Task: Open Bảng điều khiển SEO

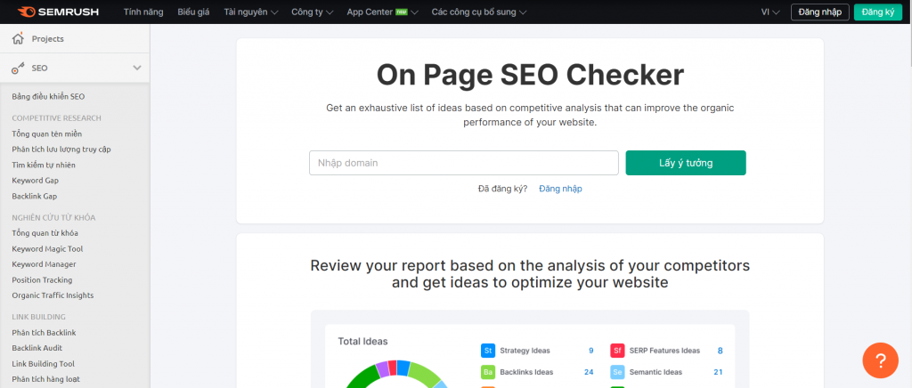Action: [x=48, y=96]
